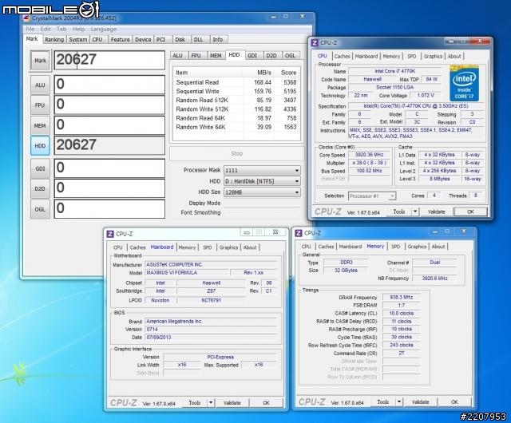Open CrystalMark Language menu
The height and width of the screenshot is (423, 511).
[103, 29]
